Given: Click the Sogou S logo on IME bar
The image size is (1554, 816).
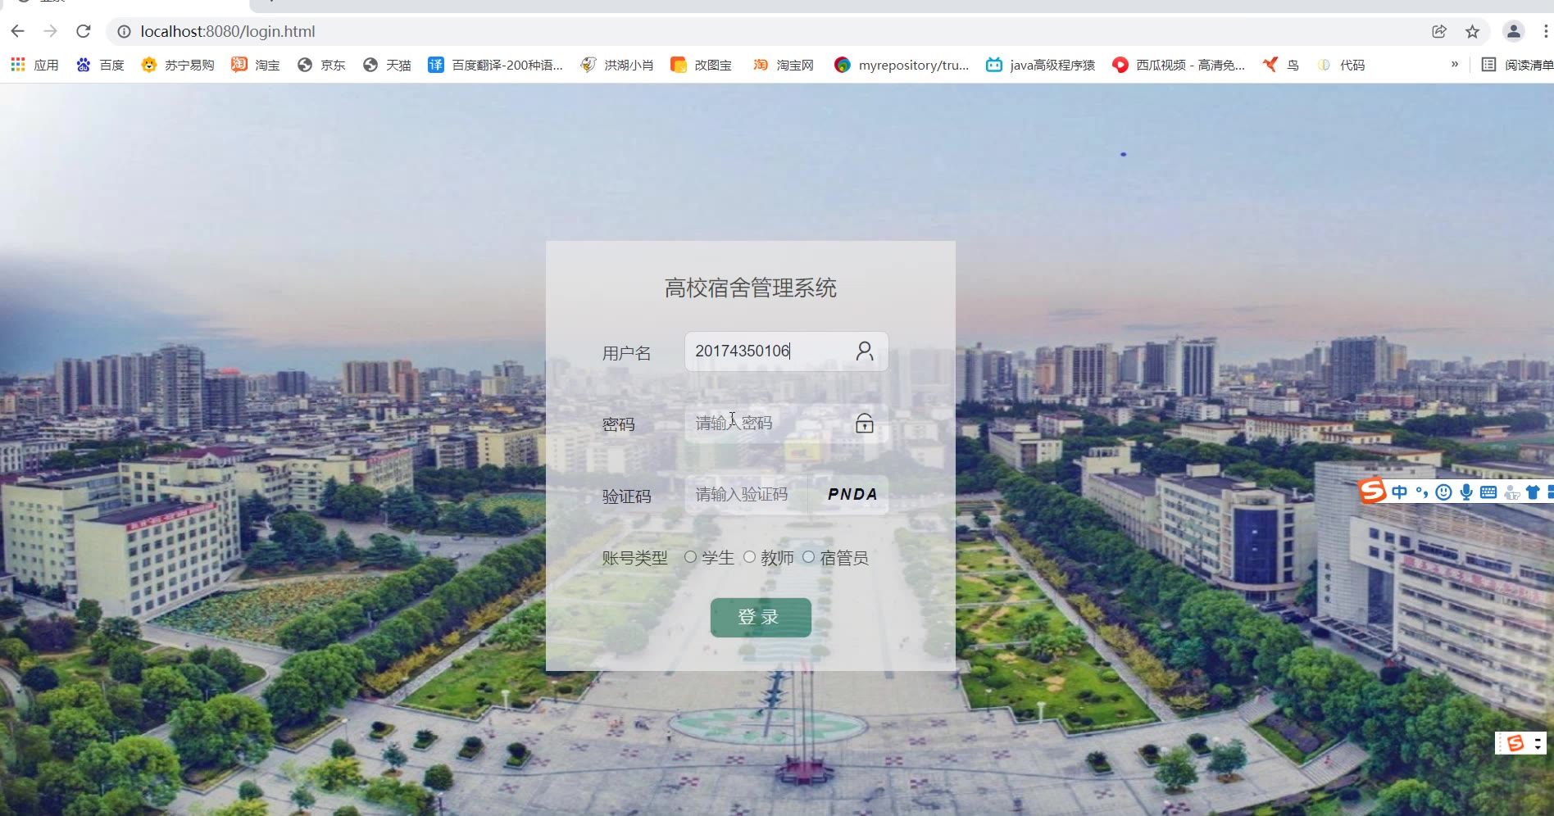Looking at the screenshot, I should point(1373,492).
